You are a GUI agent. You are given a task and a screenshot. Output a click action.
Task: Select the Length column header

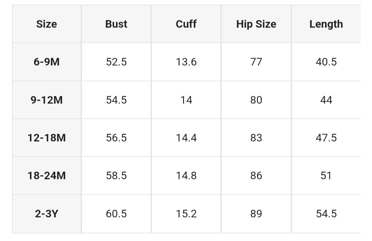click(x=326, y=24)
